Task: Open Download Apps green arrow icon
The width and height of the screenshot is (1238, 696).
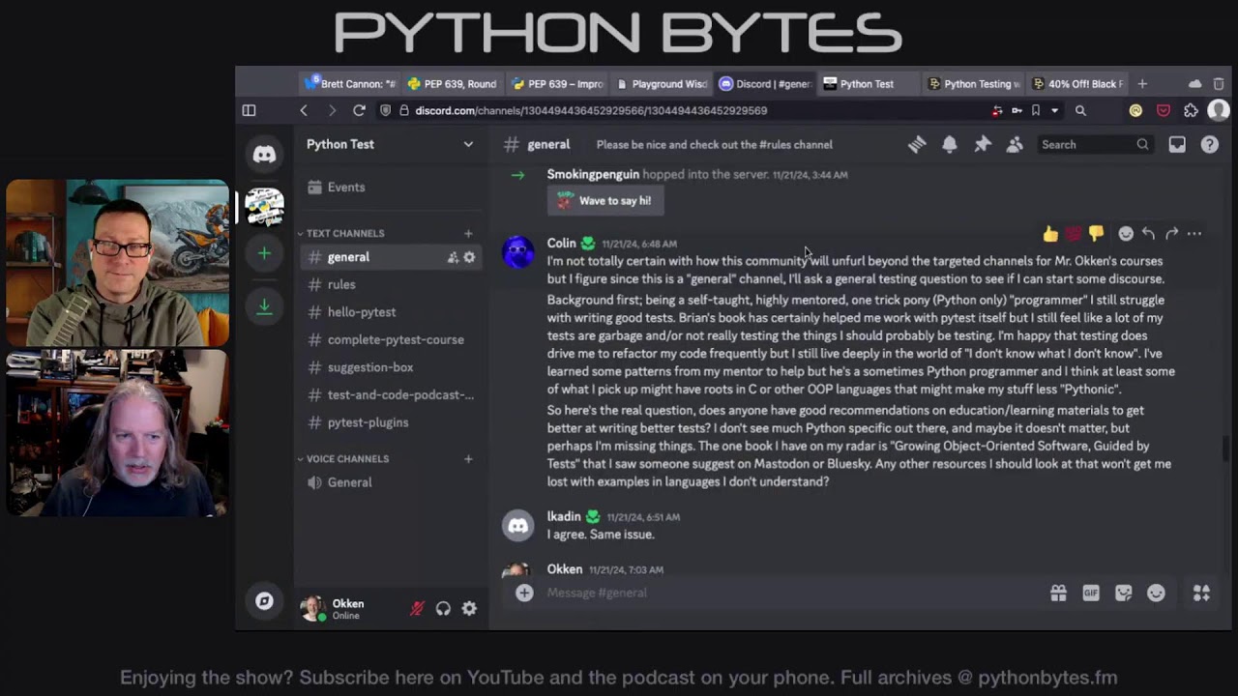Action: coord(264,306)
